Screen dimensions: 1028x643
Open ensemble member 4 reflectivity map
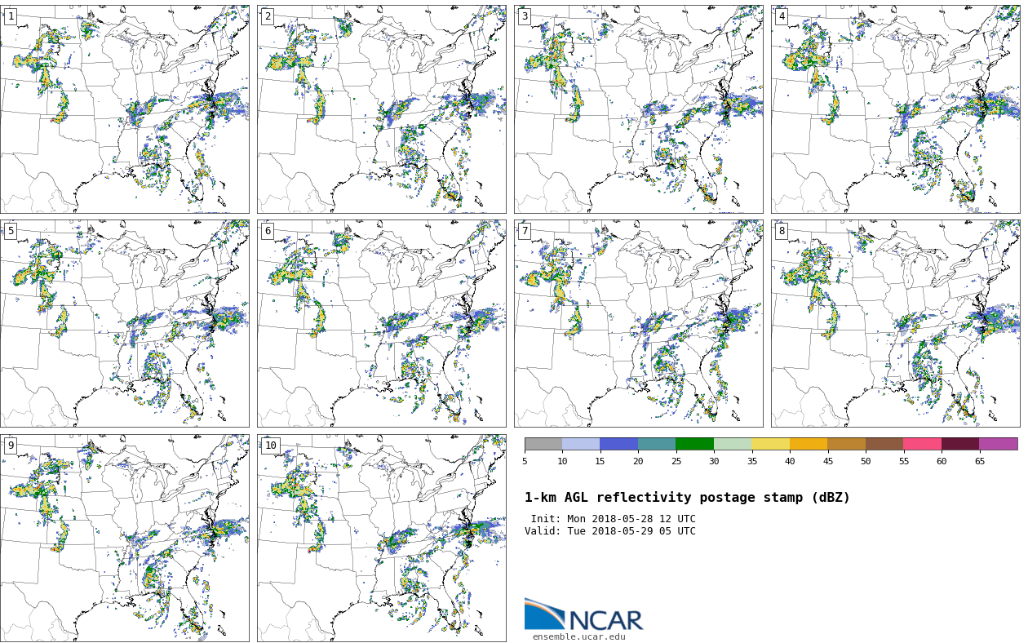[x=895, y=109]
